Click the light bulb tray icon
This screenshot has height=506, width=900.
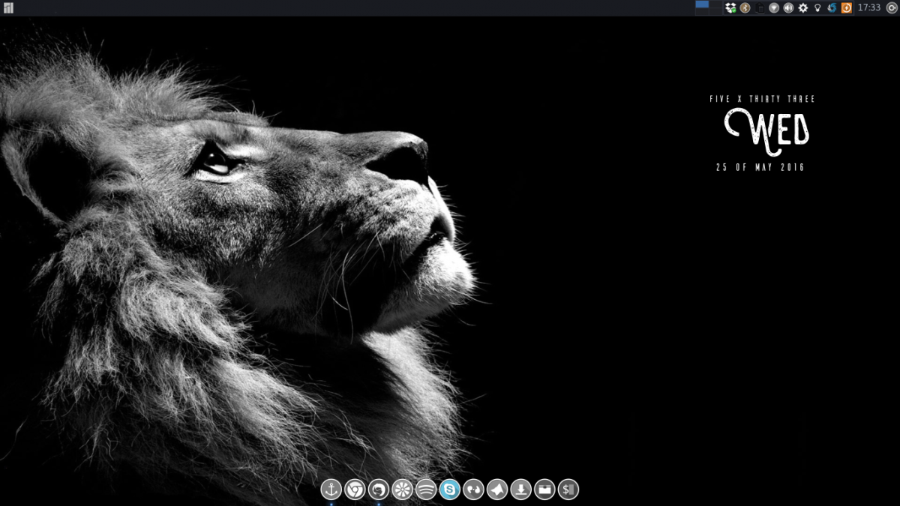(817, 7)
